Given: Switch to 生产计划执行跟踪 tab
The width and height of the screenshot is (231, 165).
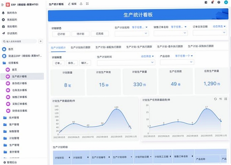Looking at the screenshot, I should [x=80, y=48].
